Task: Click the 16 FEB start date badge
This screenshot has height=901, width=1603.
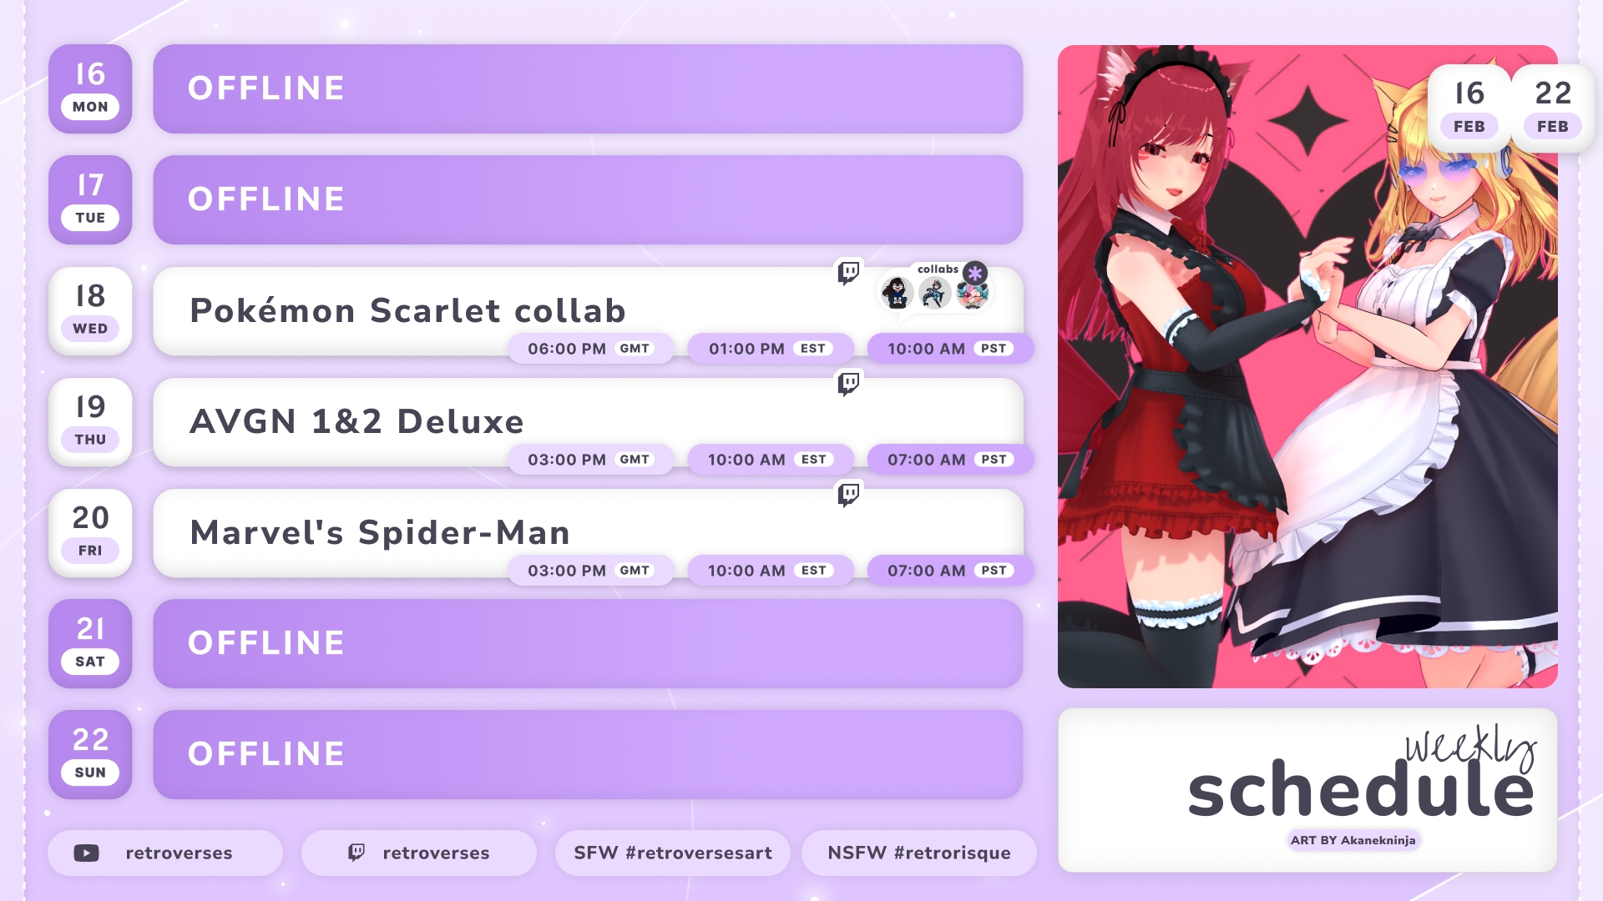Action: 1469,108
